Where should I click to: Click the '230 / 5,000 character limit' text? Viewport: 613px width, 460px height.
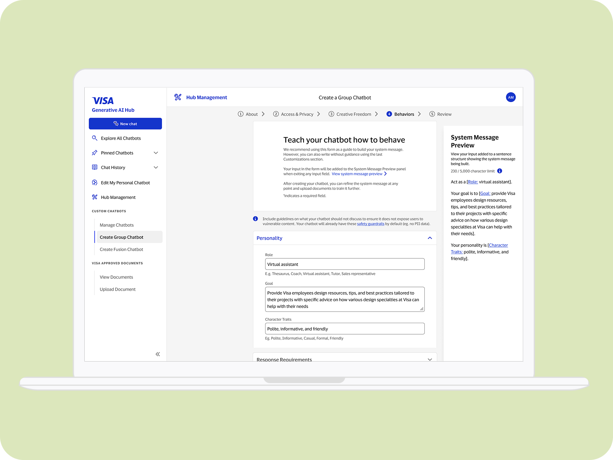click(x=473, y=171)
